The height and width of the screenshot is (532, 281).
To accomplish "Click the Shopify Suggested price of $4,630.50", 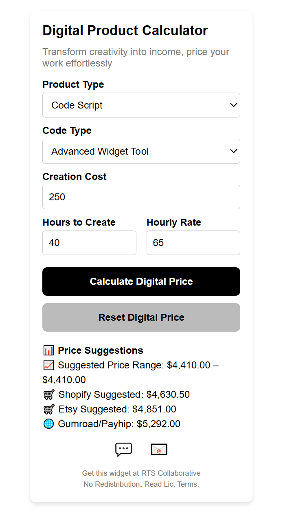I will click(168, 395).
